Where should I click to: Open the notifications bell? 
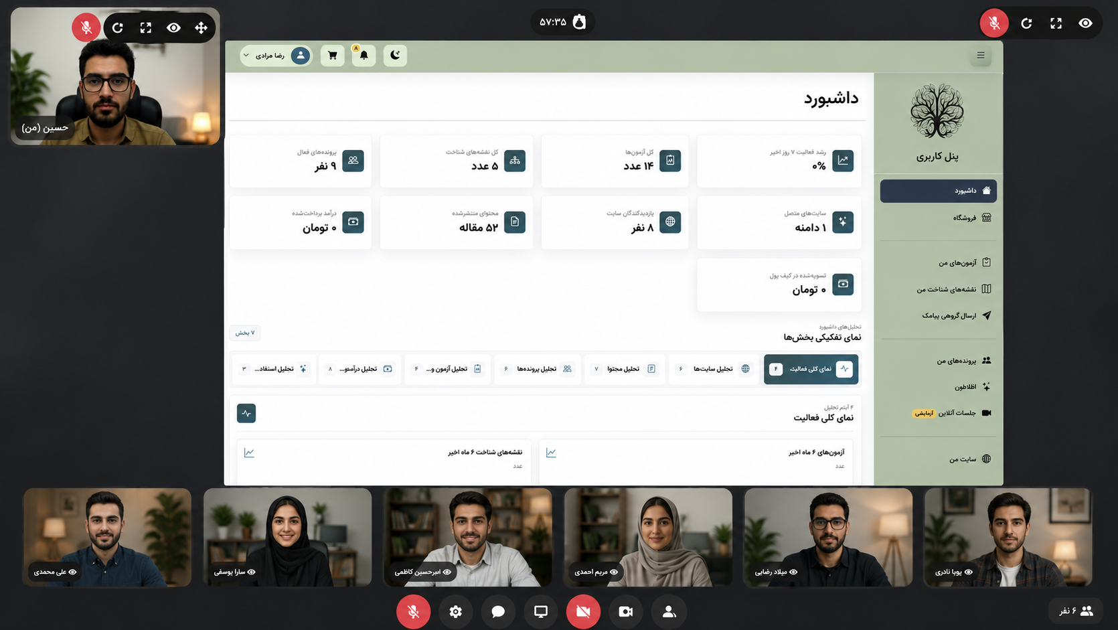pos(364,56)
